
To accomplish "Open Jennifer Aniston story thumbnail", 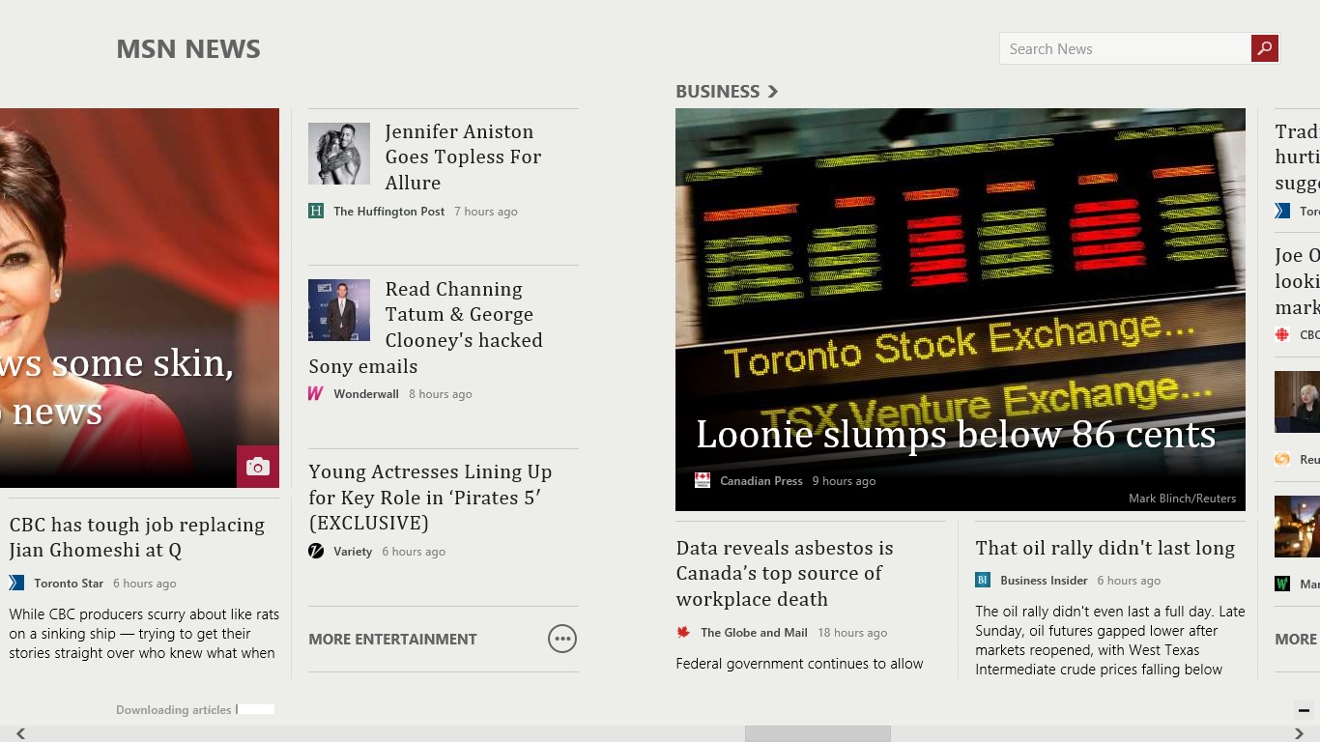I will coord(339,154).
